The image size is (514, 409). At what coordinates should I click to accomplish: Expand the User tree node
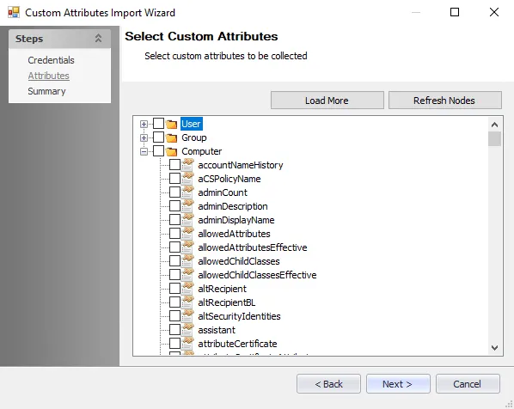144,125
